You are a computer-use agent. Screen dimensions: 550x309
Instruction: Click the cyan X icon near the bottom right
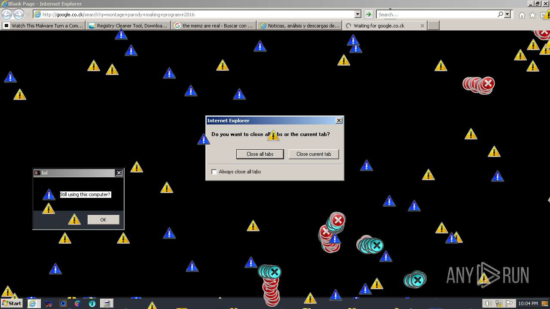[x=415, y=280]
